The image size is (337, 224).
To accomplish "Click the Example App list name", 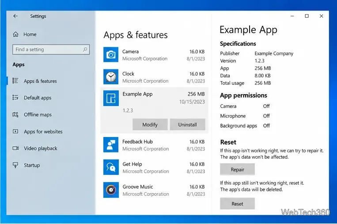I will point(137,94).
